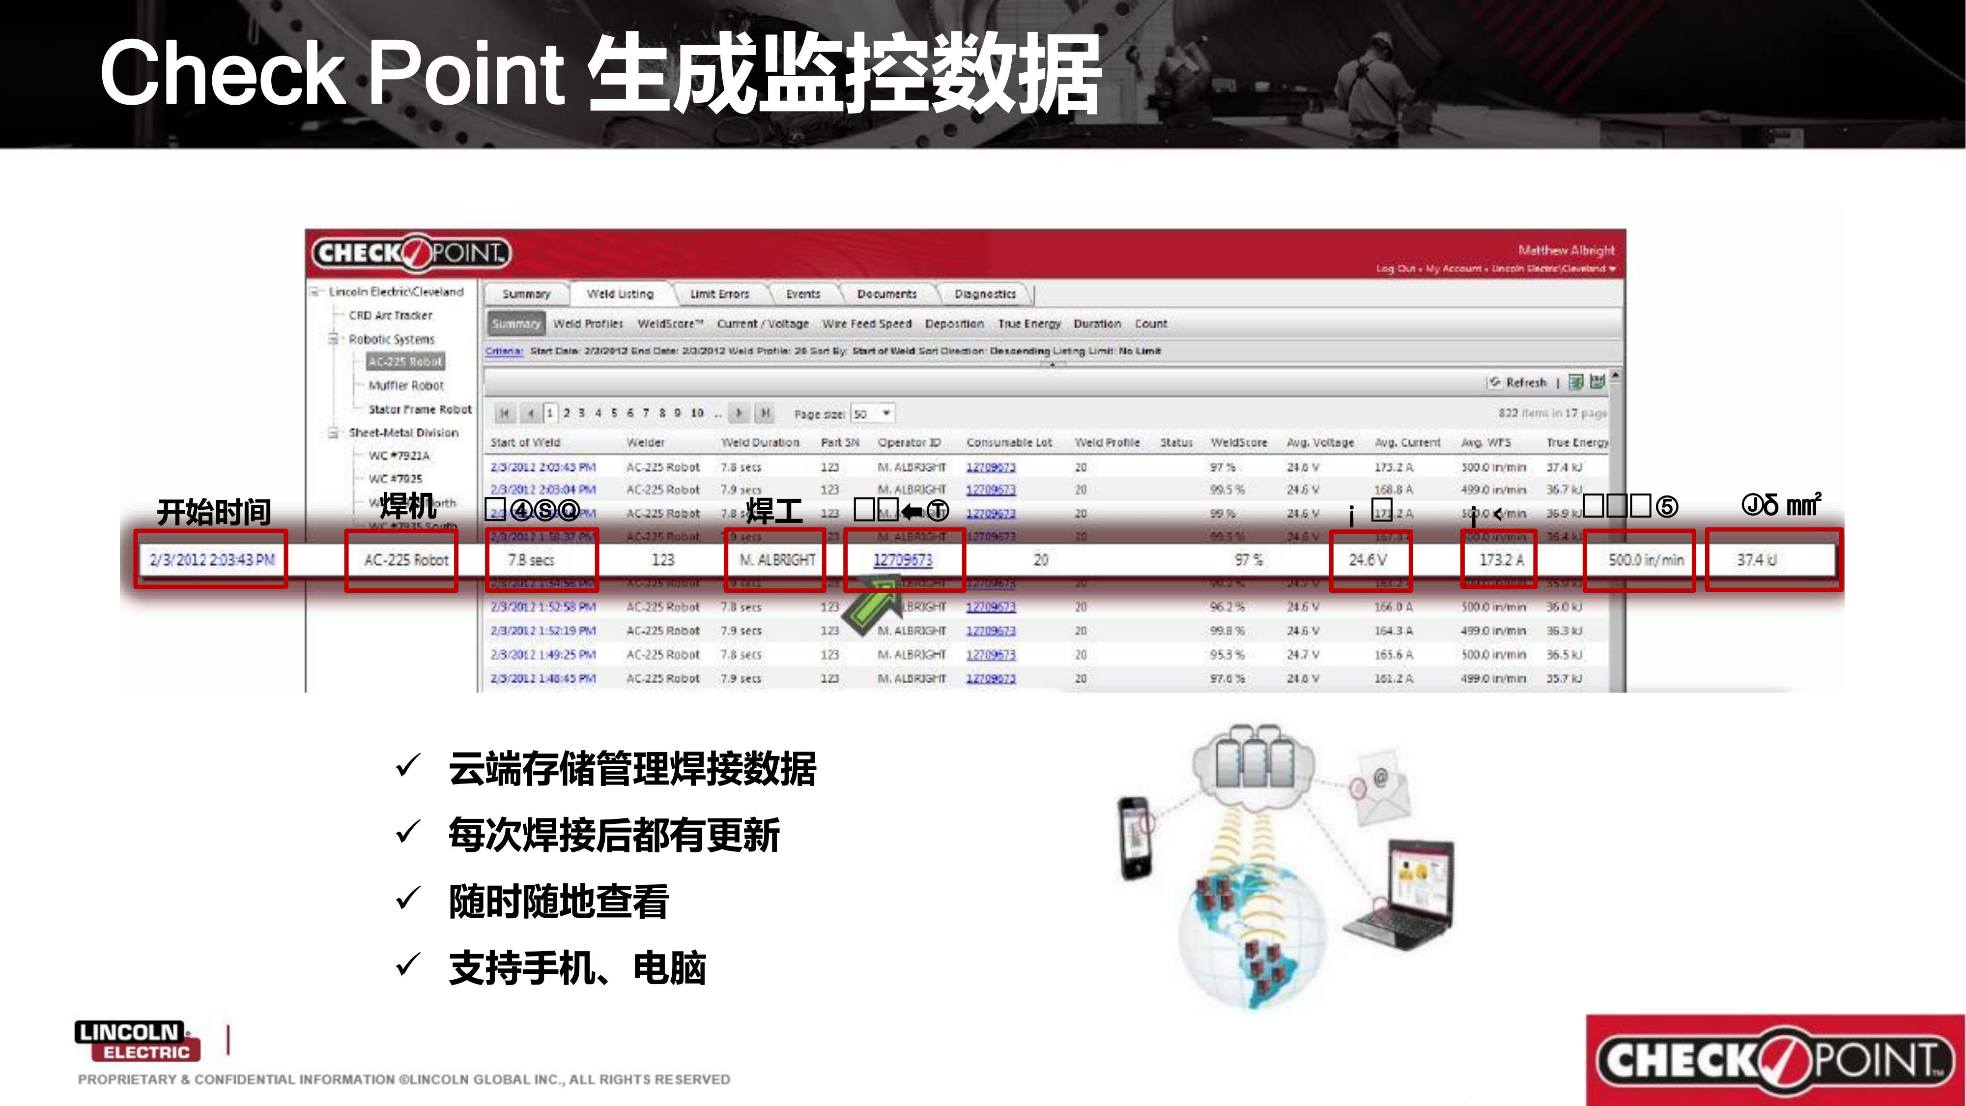Open the Documents tab

coord(887,294)
